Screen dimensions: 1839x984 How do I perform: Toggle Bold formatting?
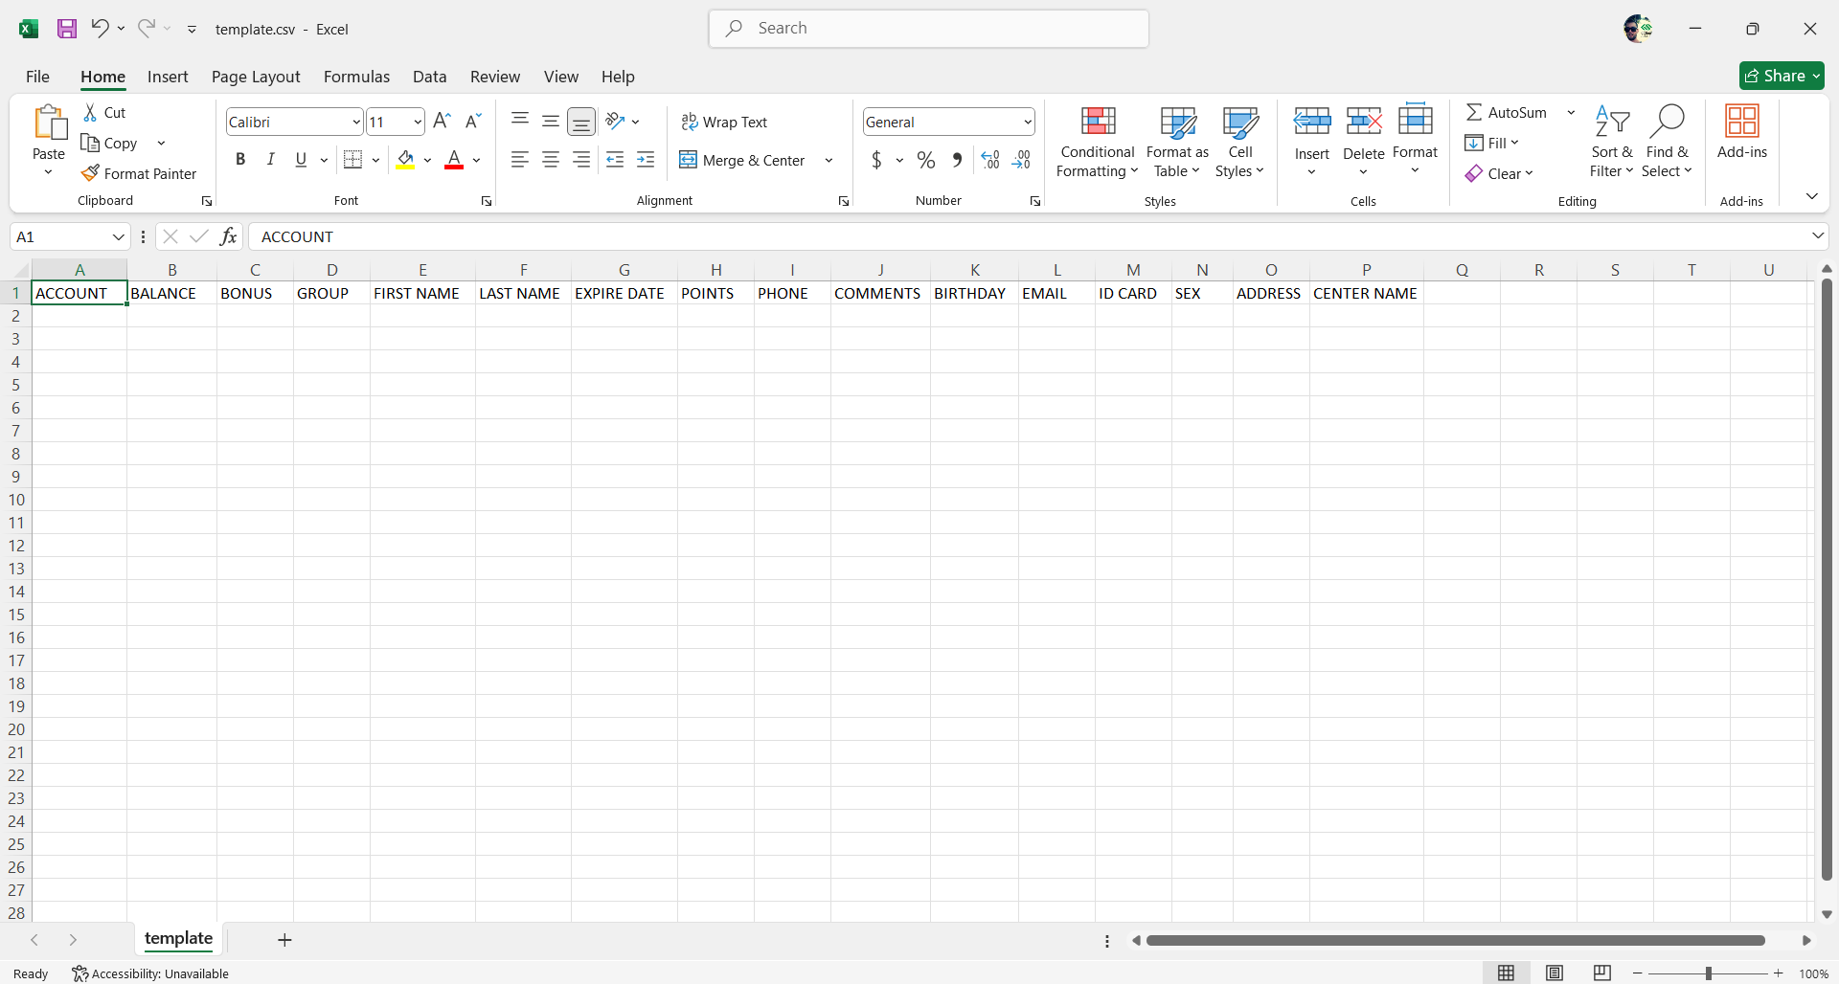coord(240,160)
